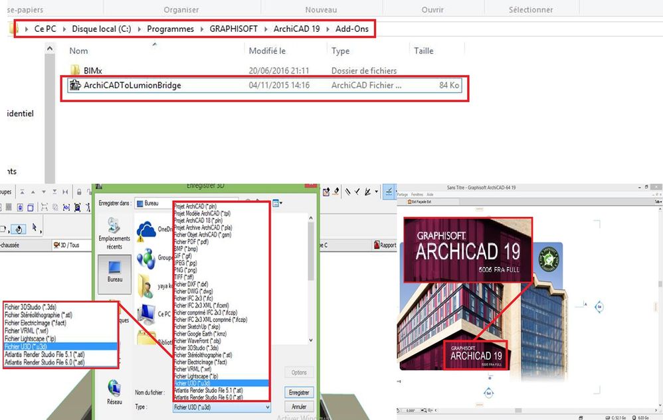The width and height of the screenshot is (663, 420).
Task: Jump to Programmes in the address path
Action: click(171, 29)
